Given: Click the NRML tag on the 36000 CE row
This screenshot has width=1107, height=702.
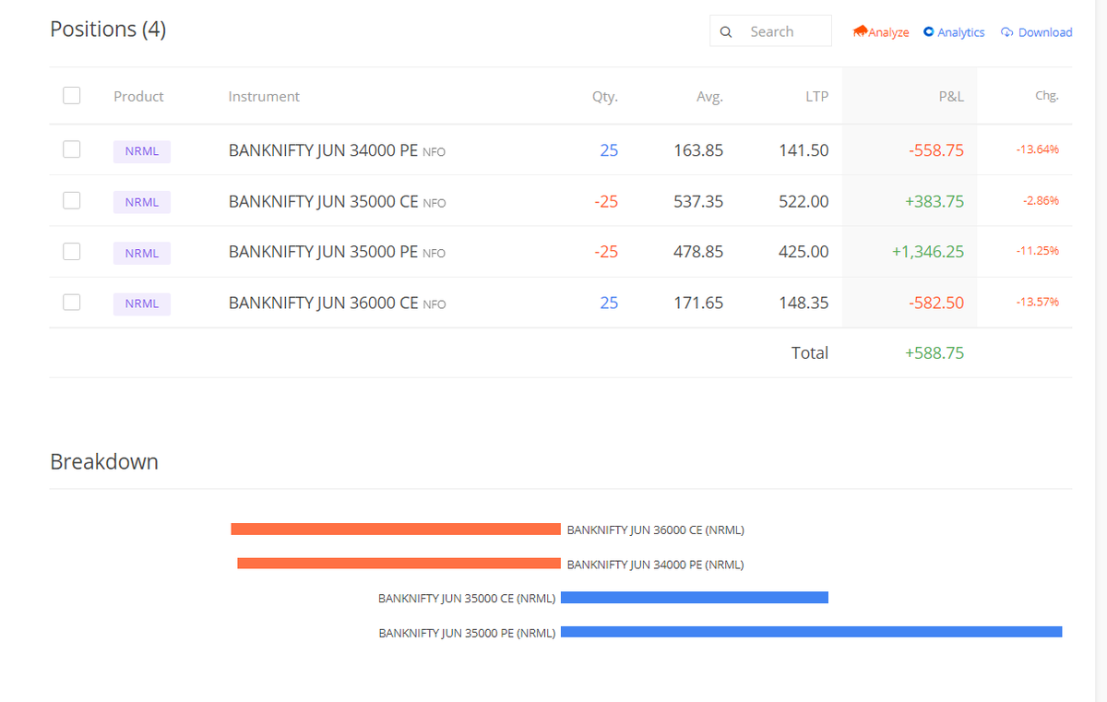Looking at the screenshot, I should (x=141, y=303).
